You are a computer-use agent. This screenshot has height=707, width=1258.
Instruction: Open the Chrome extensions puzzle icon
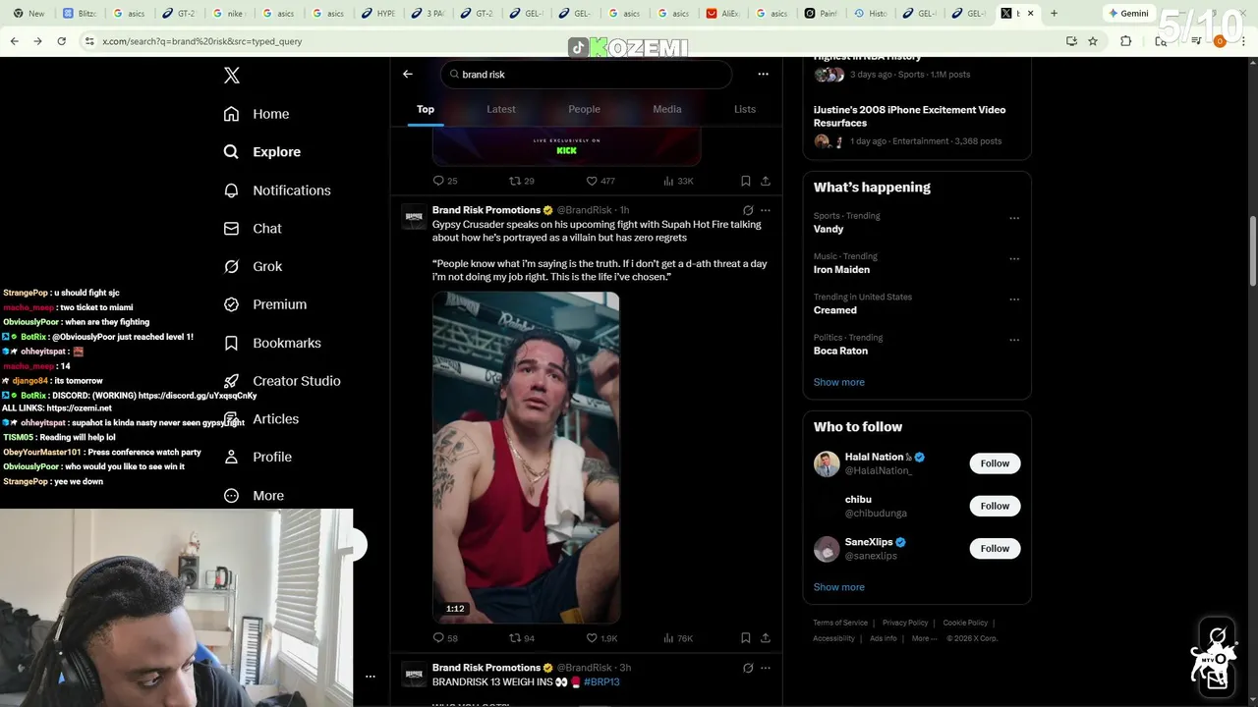(1126, 41)
